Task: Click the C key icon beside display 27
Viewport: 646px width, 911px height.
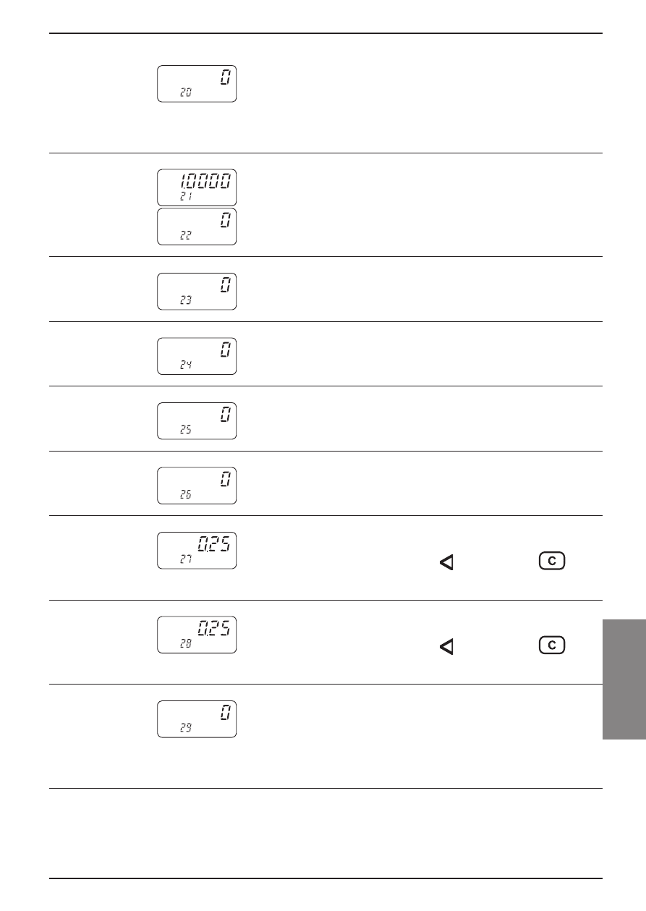Action: click(551, 561)
